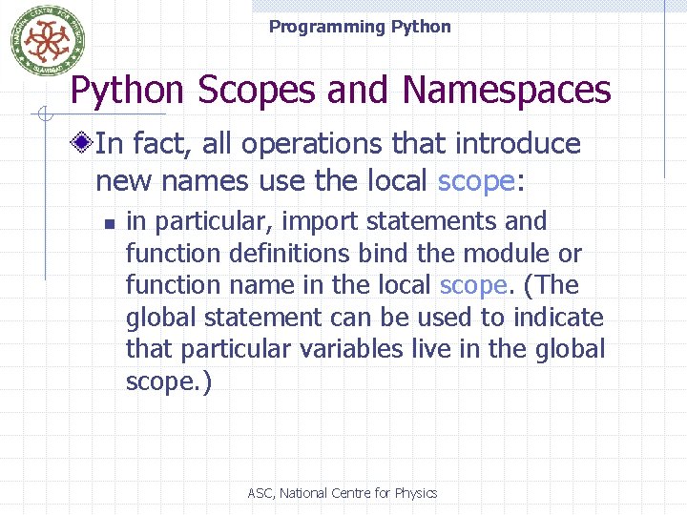This screenshot has height=515, width=687.
Task: Click the square bullet before 'in particular'
Action: [x=110, y=225]
